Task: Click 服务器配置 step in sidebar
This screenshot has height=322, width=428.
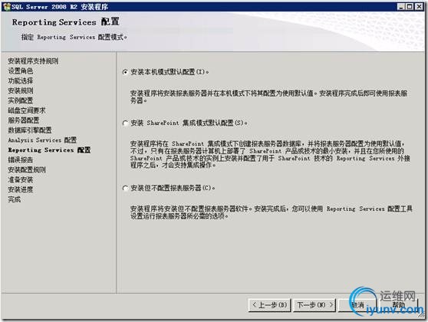Action: pos(24,120)
